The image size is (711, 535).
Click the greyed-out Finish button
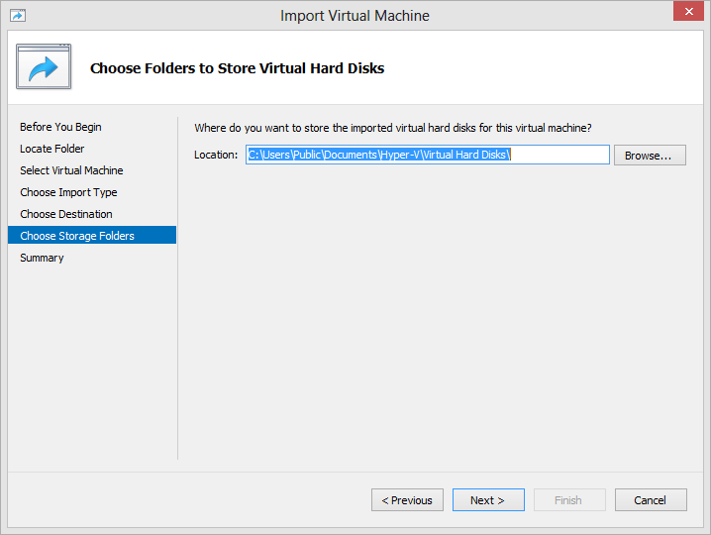tap(569, 500)
